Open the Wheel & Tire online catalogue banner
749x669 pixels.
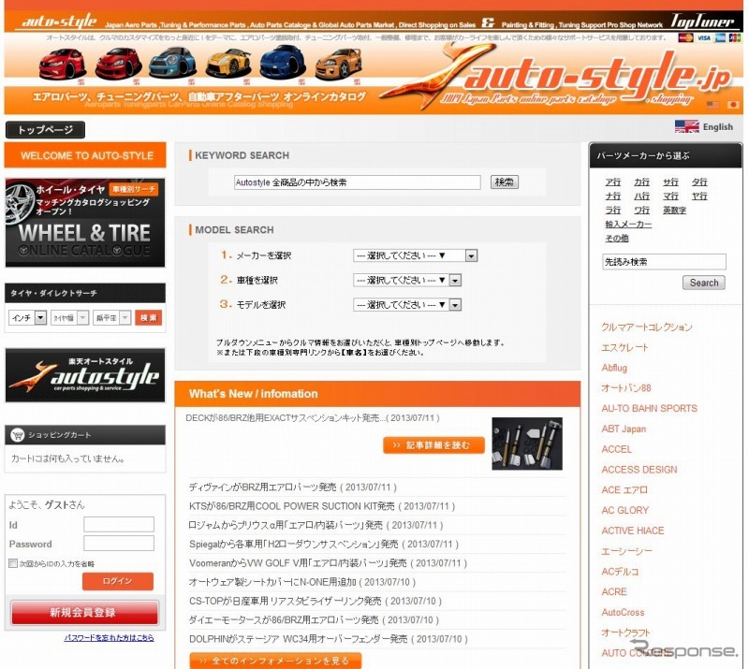pyautogui.click(x=84, y=222)
